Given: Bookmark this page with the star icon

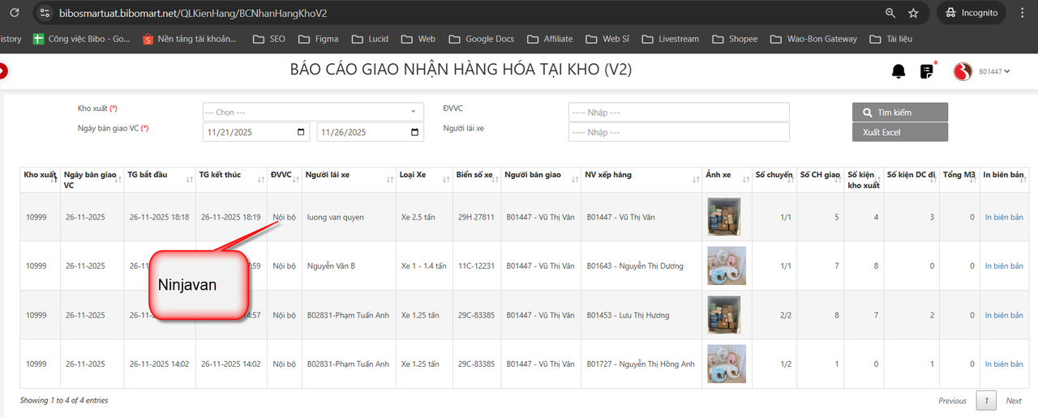Looking at the screenshot, I should pos(913,13).
